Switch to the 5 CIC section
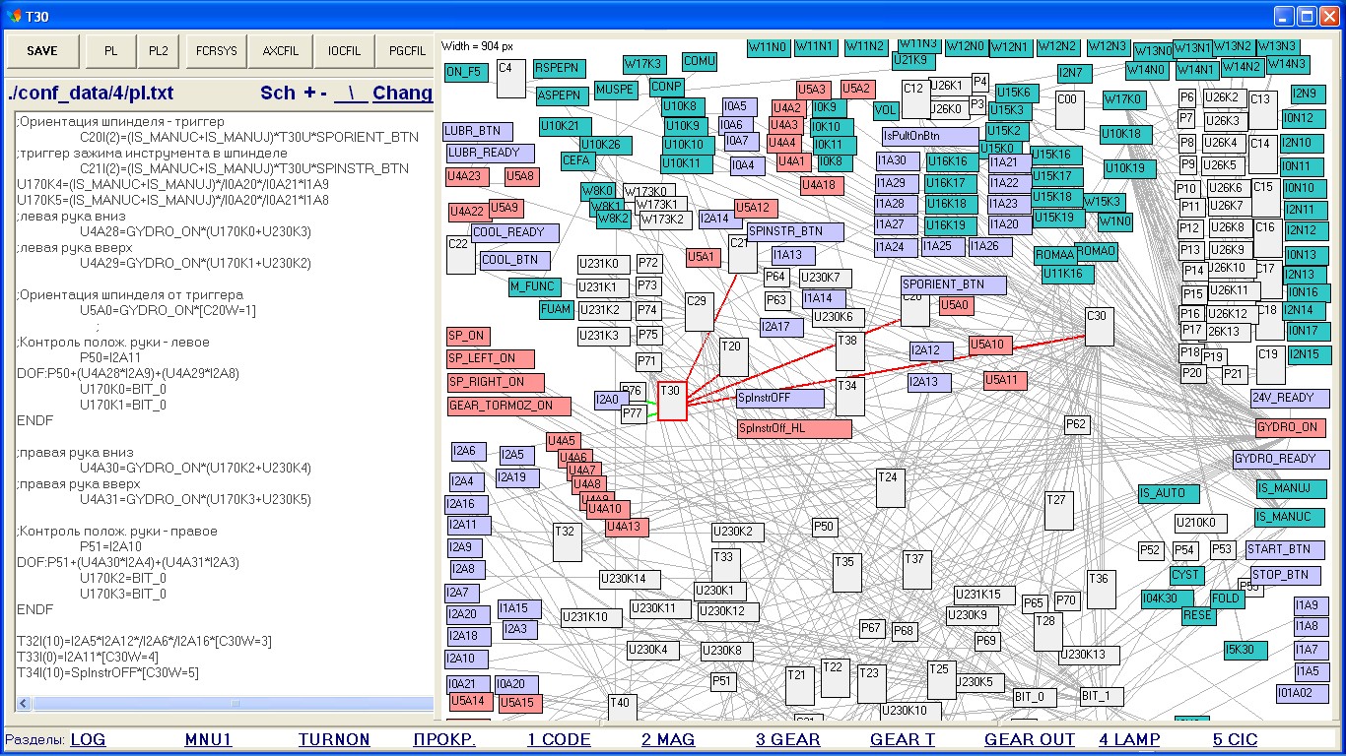Screen dimensions: 1346x756 [x=1235, y=739]
